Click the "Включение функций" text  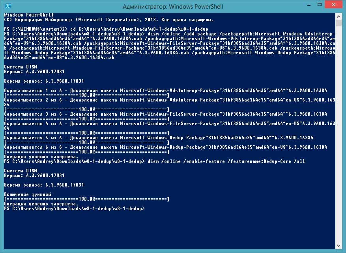pyautogui.click(x=28, y=194)
